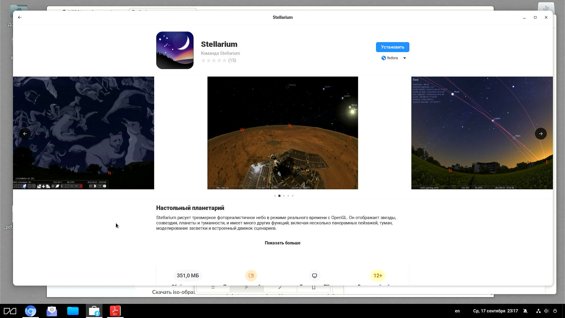Click the 351,0 МБ download size badge
The image size is (565, 318).
188,276
